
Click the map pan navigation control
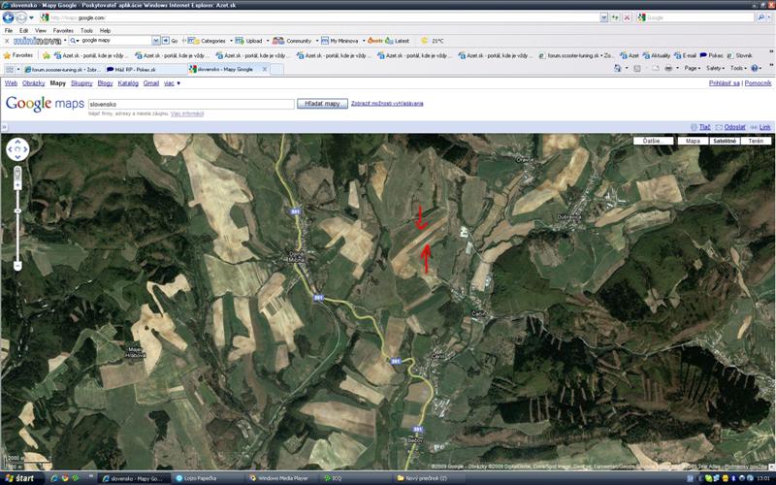point(17,150)
